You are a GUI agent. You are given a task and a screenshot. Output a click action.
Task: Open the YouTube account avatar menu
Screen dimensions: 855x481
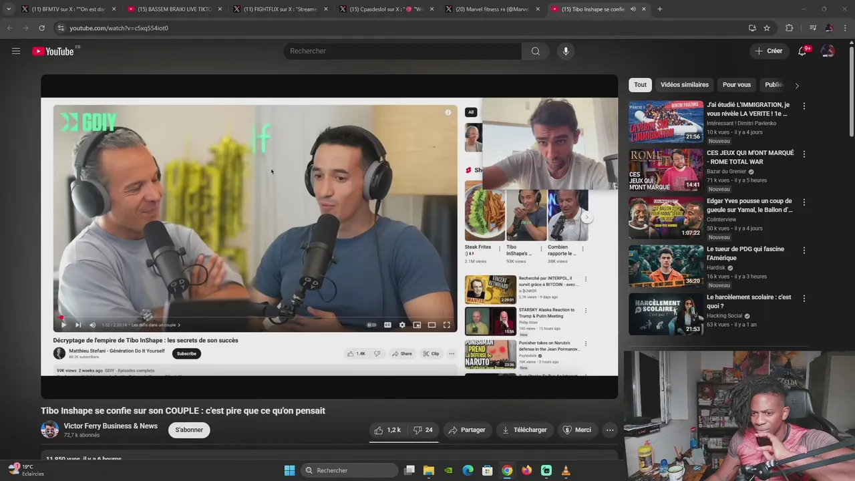tap(828, 51)
